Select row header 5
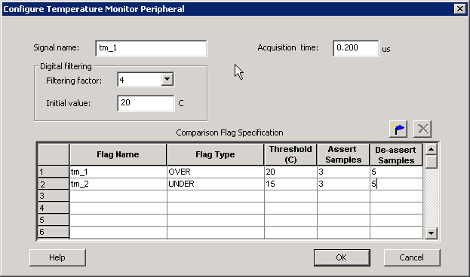Image resolution: width=470 pixels, height=277 pixels. point(54,220)
